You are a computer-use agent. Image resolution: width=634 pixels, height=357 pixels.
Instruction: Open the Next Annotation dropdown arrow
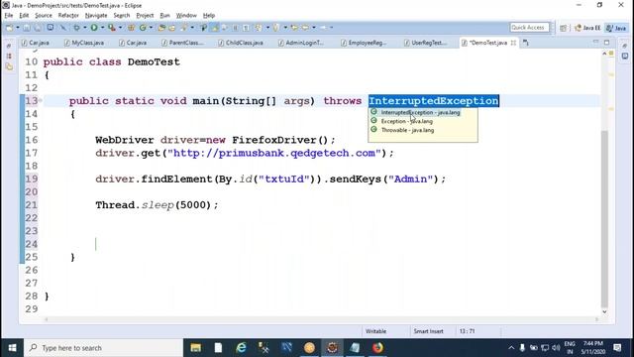coord(267,28)
